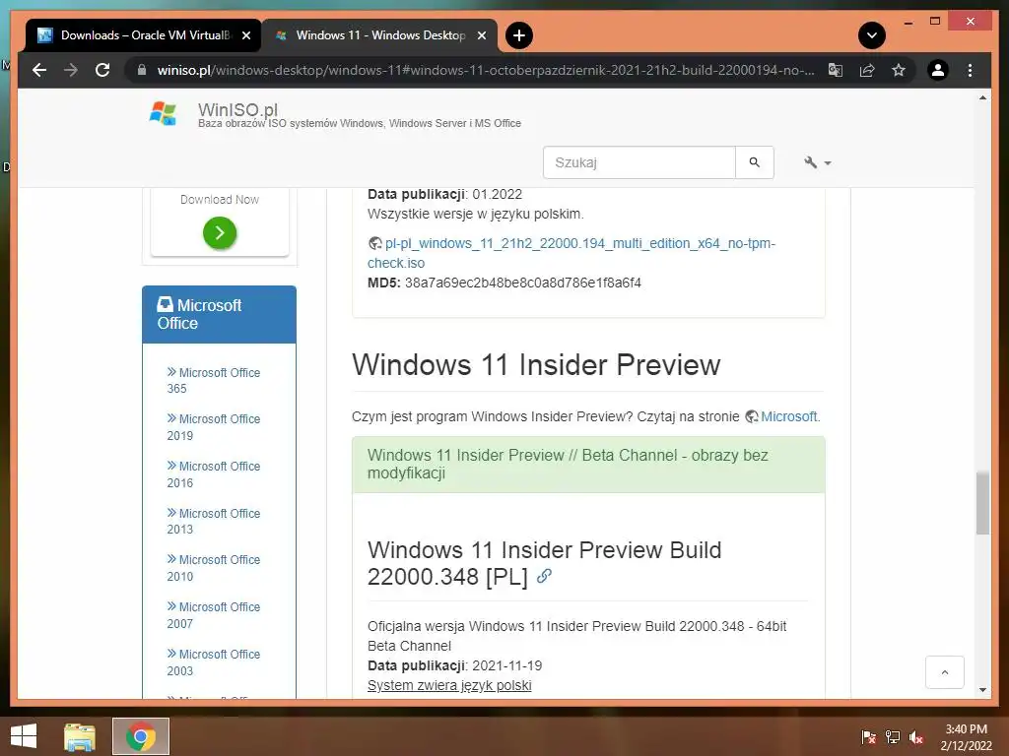This screenshot has height=756, width=1009.
Task: Close the Windows 11 tab
Action: [x=481, y=35]
